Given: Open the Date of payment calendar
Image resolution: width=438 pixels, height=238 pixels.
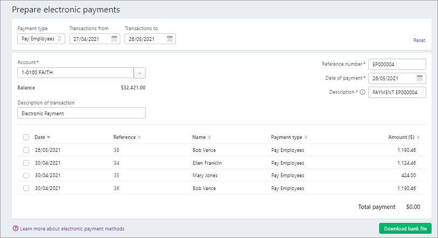Looking at the screenshot, I should click(x=420, y=78).
